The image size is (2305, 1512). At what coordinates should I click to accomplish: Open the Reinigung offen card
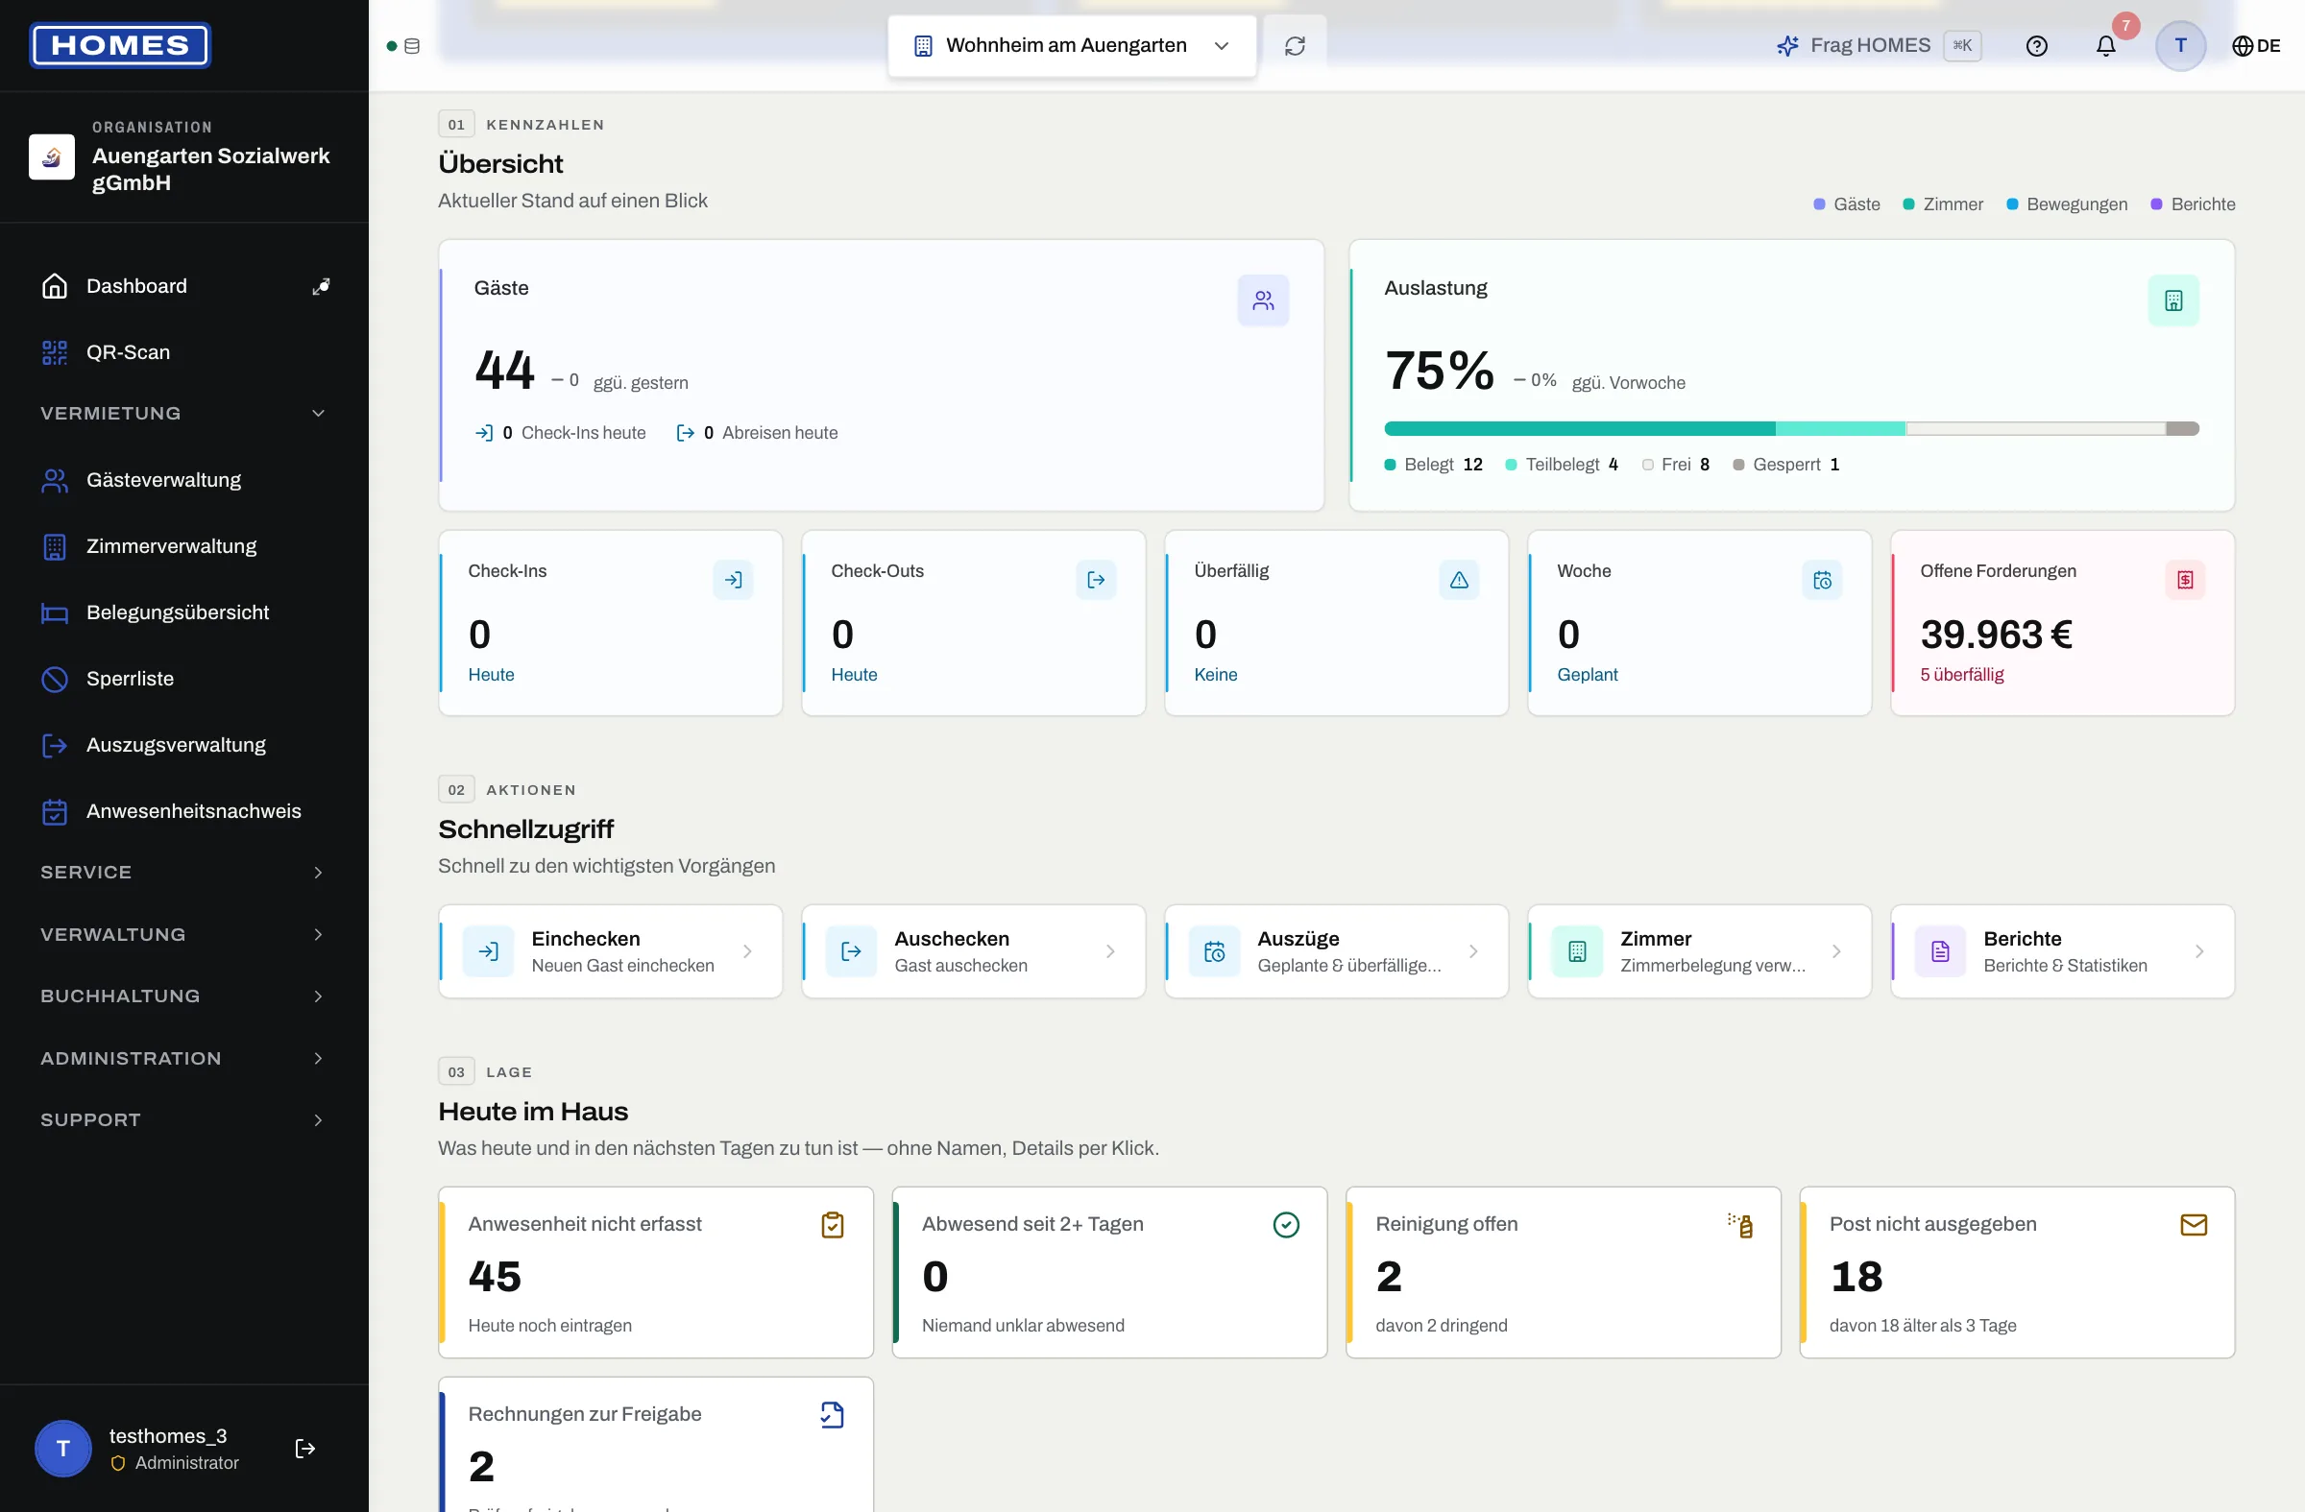1564,1273
